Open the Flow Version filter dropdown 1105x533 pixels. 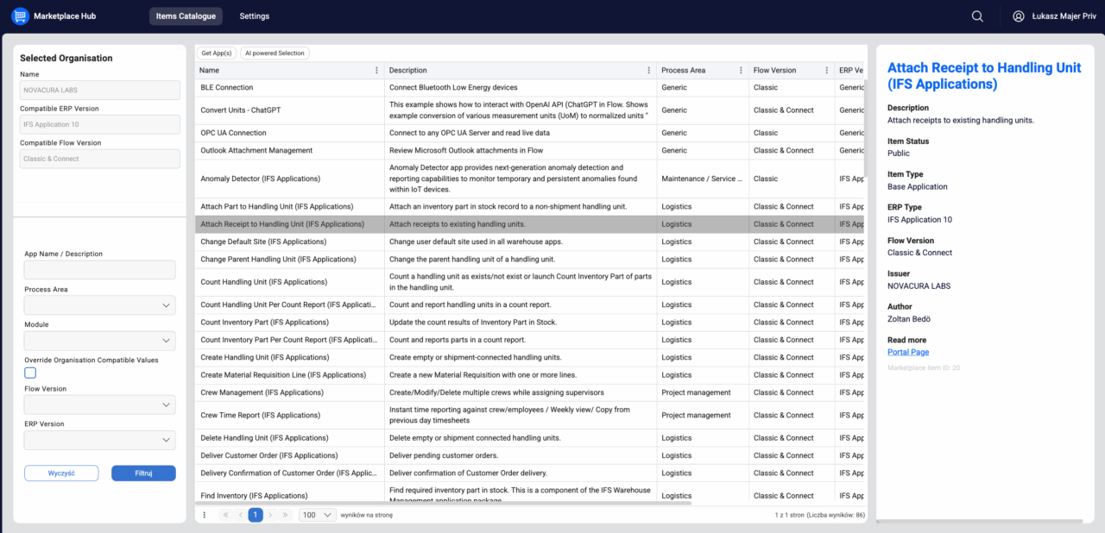(x=99, y=404)
